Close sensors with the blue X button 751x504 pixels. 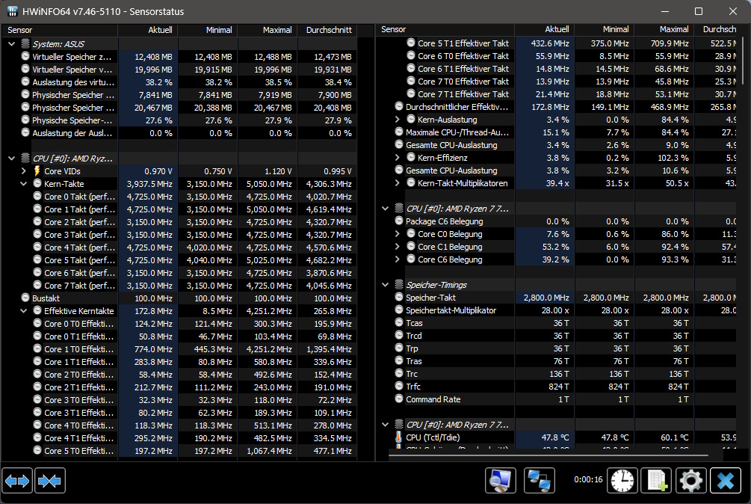coord(726,481)
